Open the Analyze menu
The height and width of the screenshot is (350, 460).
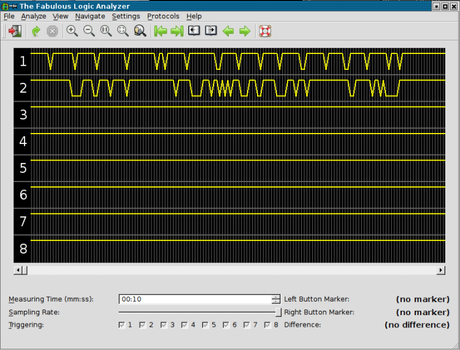[x=33, y=16]
